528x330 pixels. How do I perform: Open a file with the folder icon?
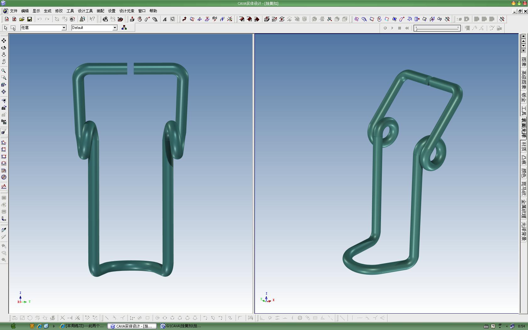tap(22, 19)
